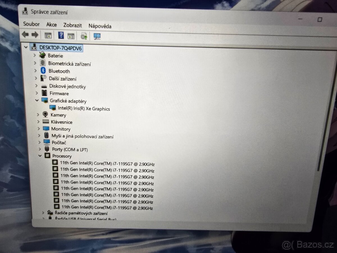Expand the Klávesnice category

[38, 122]
